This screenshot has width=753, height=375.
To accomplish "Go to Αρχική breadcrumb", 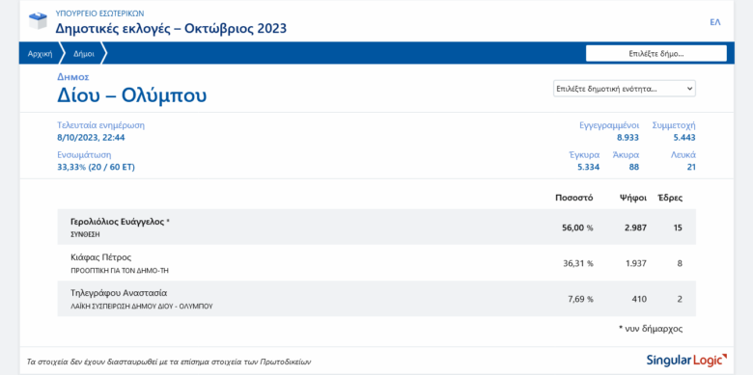I will tap(40, 54).
